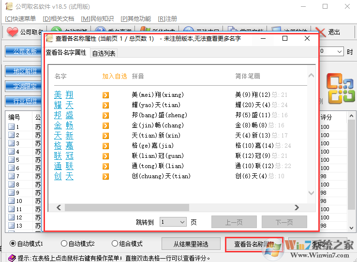This screenshot has height=262, width=357.
Task: Switch to the 自选列表 tab
Action: coord(104,53)
